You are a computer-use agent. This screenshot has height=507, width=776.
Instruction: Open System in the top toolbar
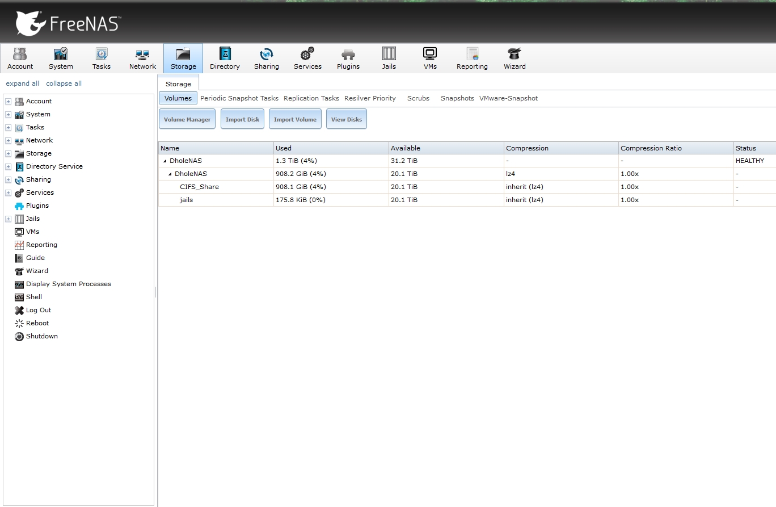point(61,58)
